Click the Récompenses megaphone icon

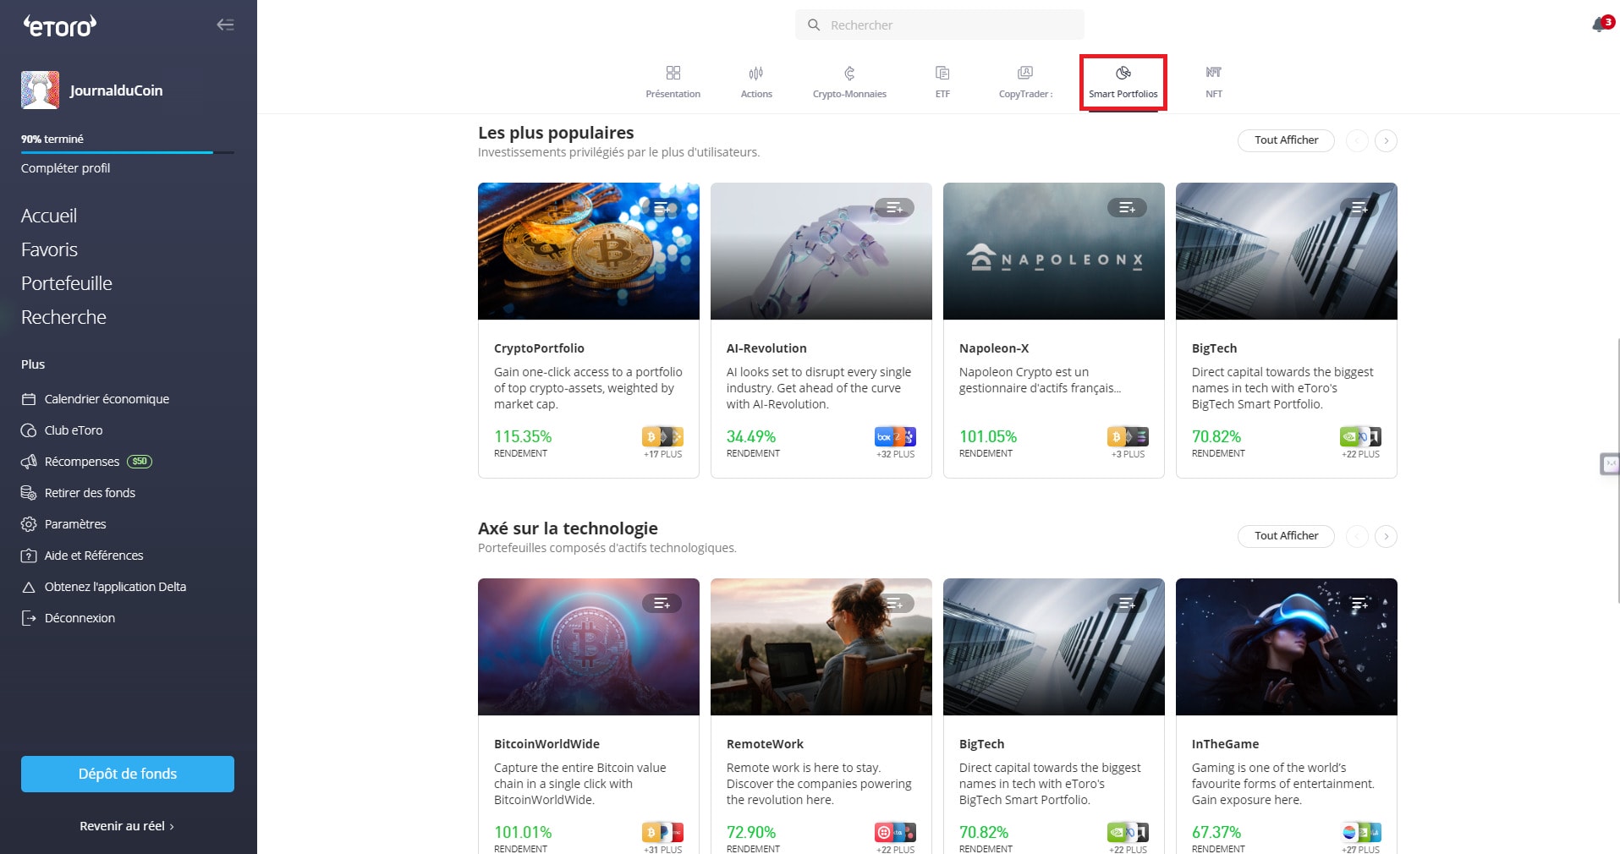pyautogui.click(x=29, y=462)
